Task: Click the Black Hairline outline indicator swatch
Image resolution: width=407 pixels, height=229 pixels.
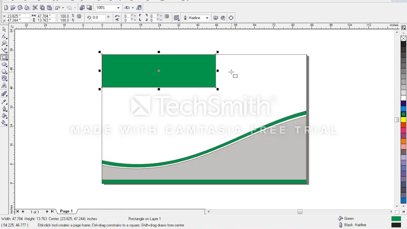Action: click(396, 225)
